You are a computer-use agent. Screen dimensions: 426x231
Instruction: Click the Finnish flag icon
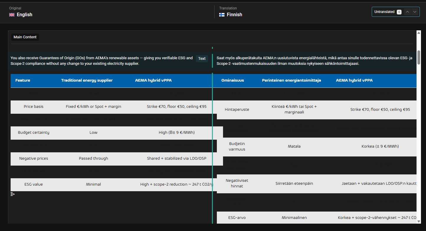(222, 15)
